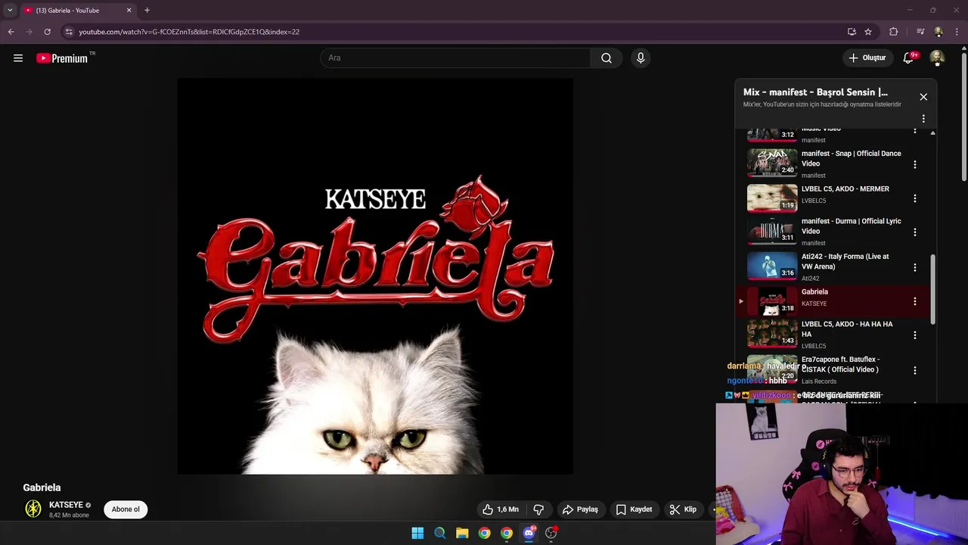Viewport: 968px width, 545px height.
Task: Share the video via Paylaş
Action: tap(580, 509)
